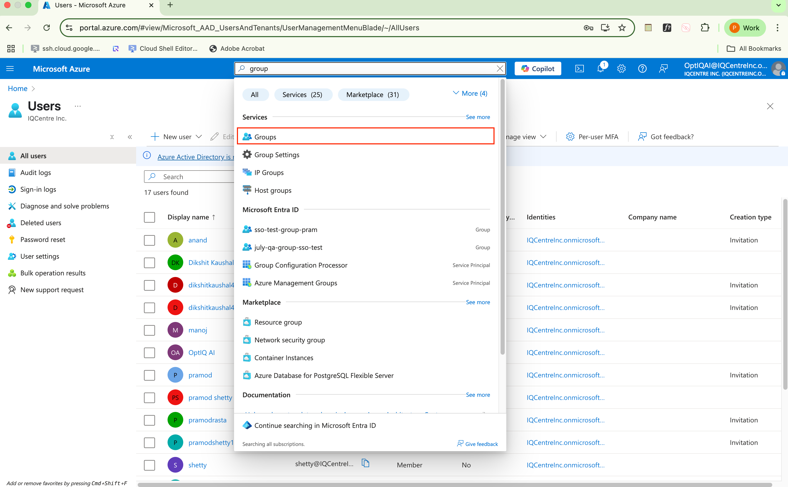Open the Manage view dropdown
788x487 pixels.
pyautogui.click(x=526, y=137)
